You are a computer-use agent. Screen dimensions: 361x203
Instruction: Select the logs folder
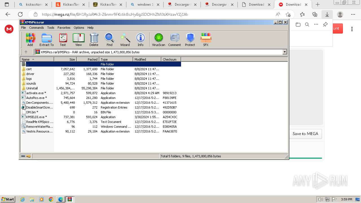(101, 79)
